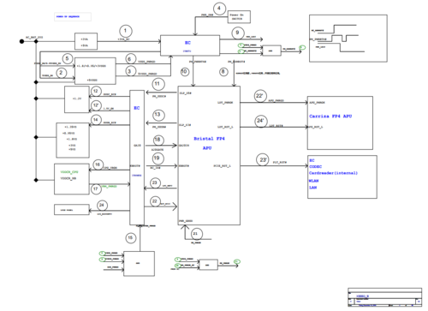Image resolution: width=428 pixels, height=311 pixels.
Task: Click the Bristol FP4 APU block label
Action: point(209,143)
